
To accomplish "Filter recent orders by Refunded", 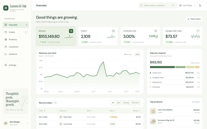I will click(135, 103).
